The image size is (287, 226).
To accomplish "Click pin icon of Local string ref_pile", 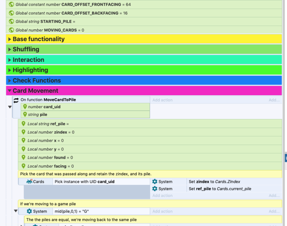I will (x=23, y=124).
